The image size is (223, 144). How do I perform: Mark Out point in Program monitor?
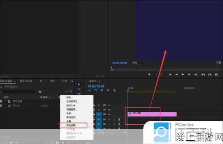[162, 75]
